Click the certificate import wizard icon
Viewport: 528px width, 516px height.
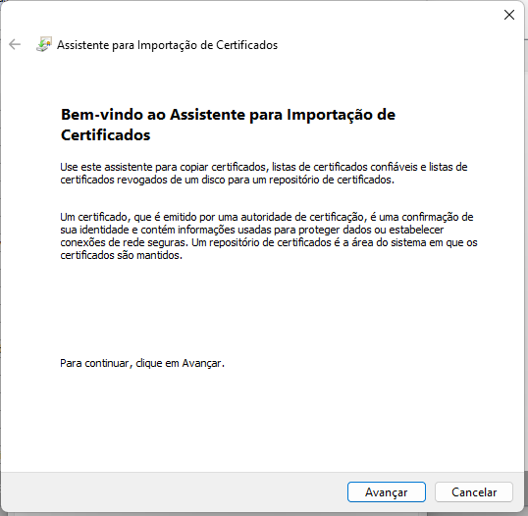[x=44, y=44]
